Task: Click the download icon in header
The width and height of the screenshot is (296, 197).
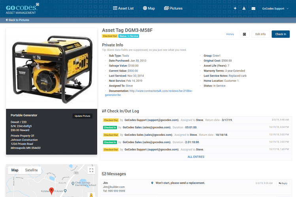Action: coord(244,8)
